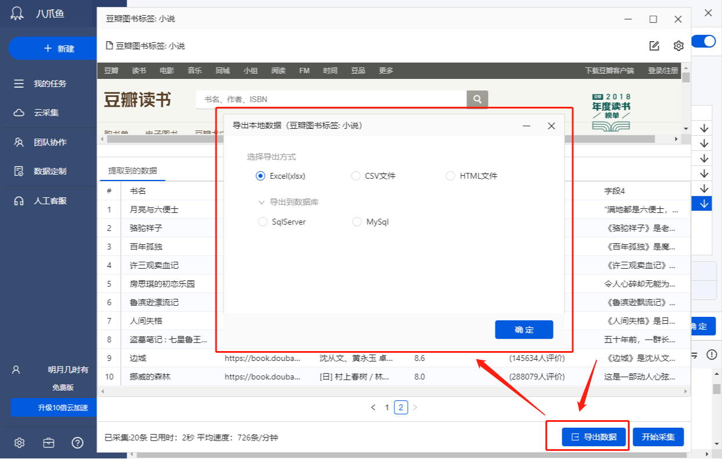Minimize the export data dialog
Viewport: 722px width, 459px height.
coord(526,125)
